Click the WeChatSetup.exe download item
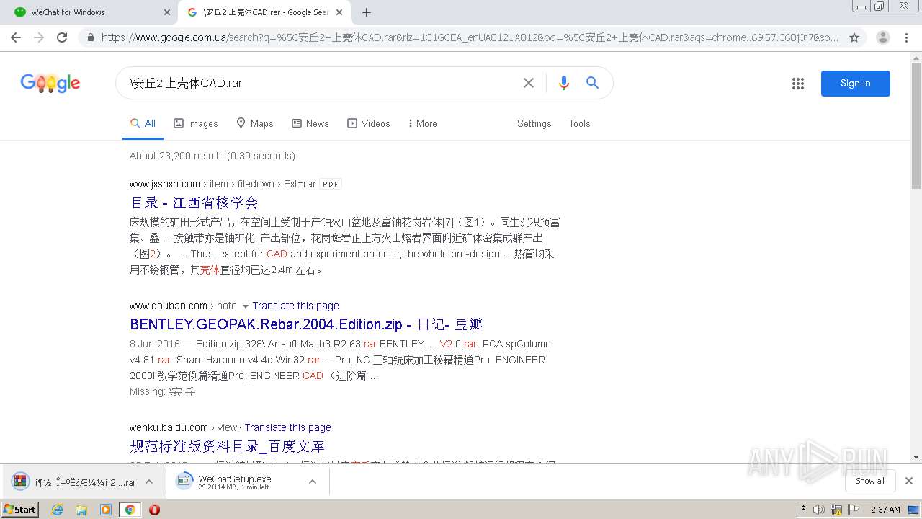 (235, 482)
